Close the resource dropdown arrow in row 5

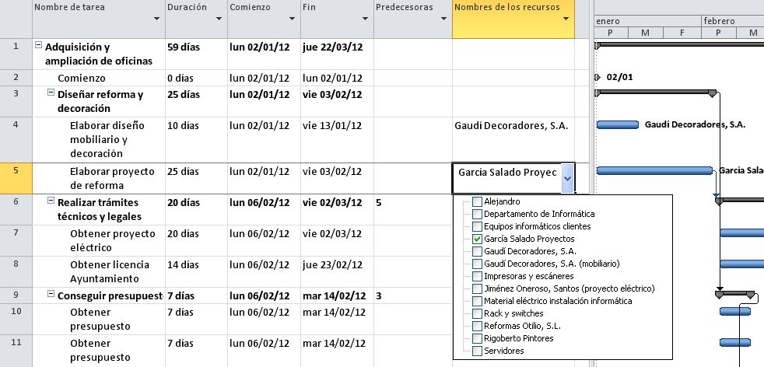[567, 178]
